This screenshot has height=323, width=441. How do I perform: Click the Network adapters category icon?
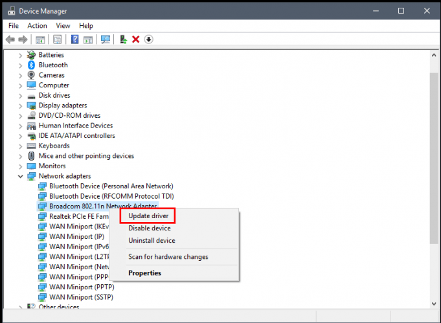coord(31,176)
